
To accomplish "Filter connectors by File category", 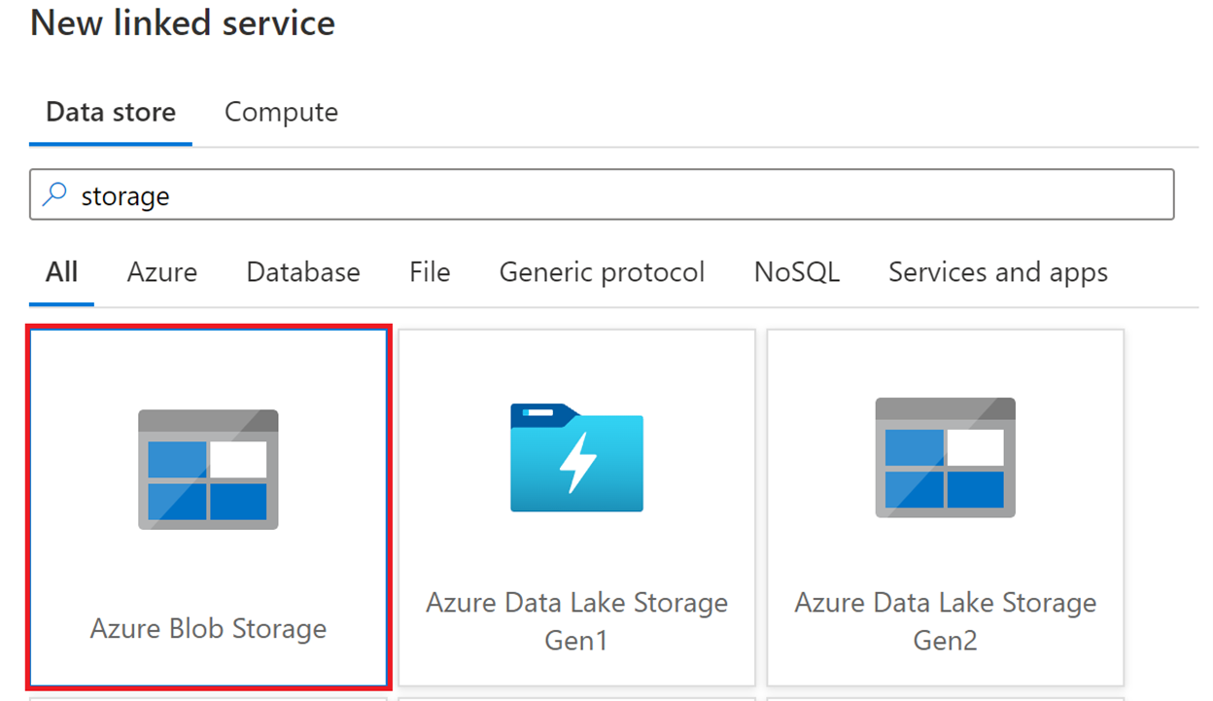I will (x=430, y=271).
